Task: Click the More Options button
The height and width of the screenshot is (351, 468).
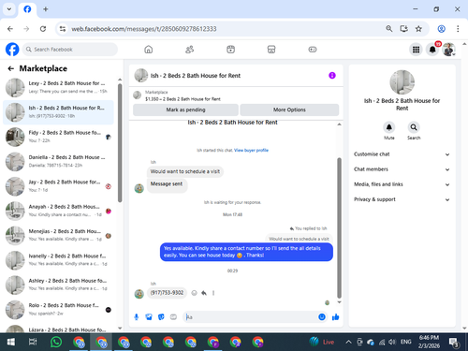Action: (x=289, y=110)
